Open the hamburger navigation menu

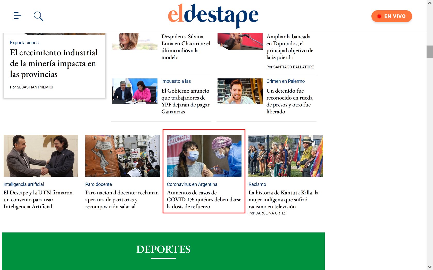pos(17,16)
